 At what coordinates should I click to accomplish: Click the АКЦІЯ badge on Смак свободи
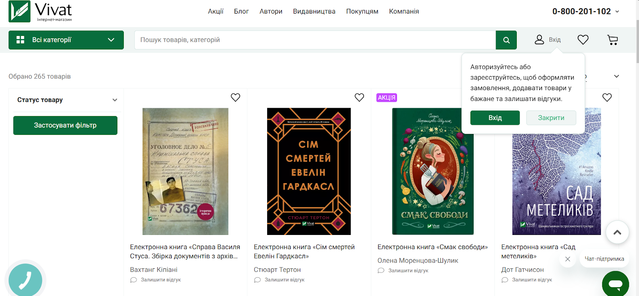tap(387, 98)
